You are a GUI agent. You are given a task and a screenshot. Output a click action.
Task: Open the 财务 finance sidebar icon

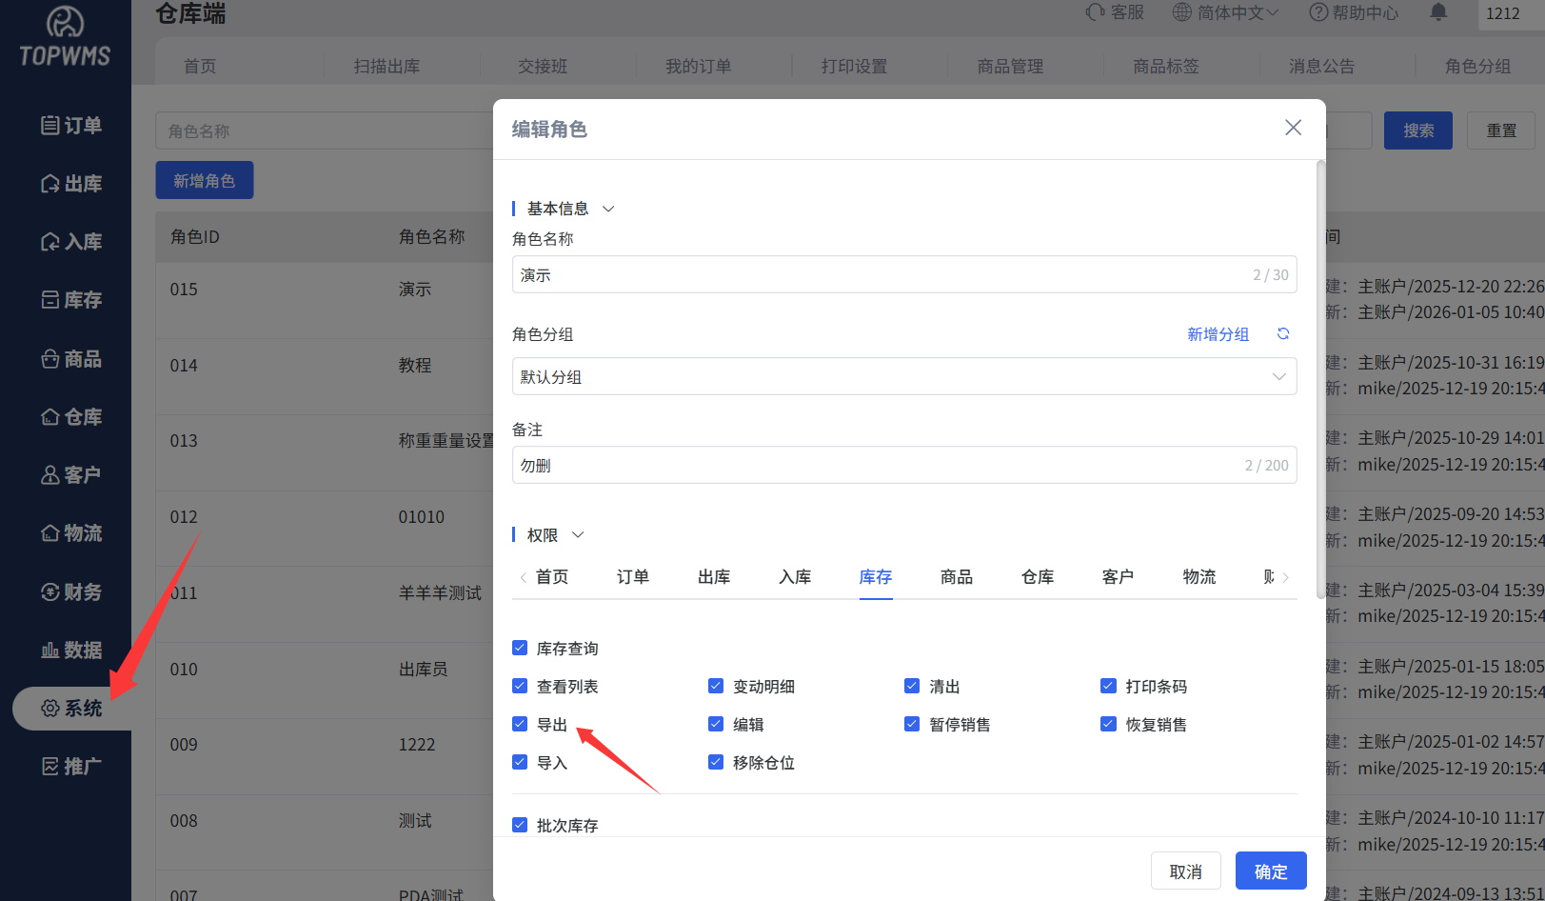click(50, 592)
